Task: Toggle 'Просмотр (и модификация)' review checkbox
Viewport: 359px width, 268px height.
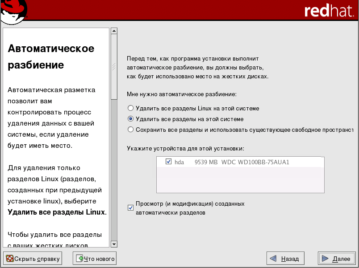Action: [x=130, y=208]
